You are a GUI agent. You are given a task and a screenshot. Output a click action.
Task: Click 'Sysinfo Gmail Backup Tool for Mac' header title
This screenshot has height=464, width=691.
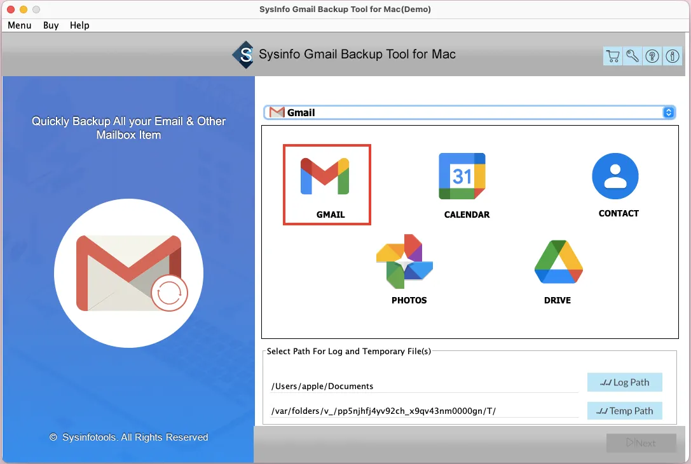pos(357,54)
